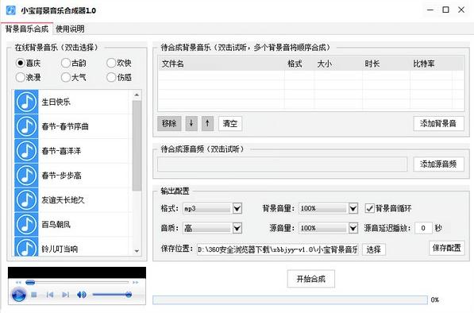Click the synthesis progress bar
The image size is (474, 313).
[x=290, y=299]
